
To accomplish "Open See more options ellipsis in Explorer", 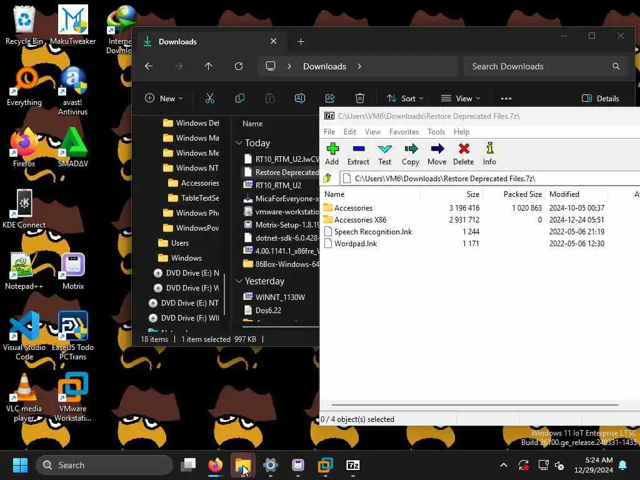I will [506, 98].
